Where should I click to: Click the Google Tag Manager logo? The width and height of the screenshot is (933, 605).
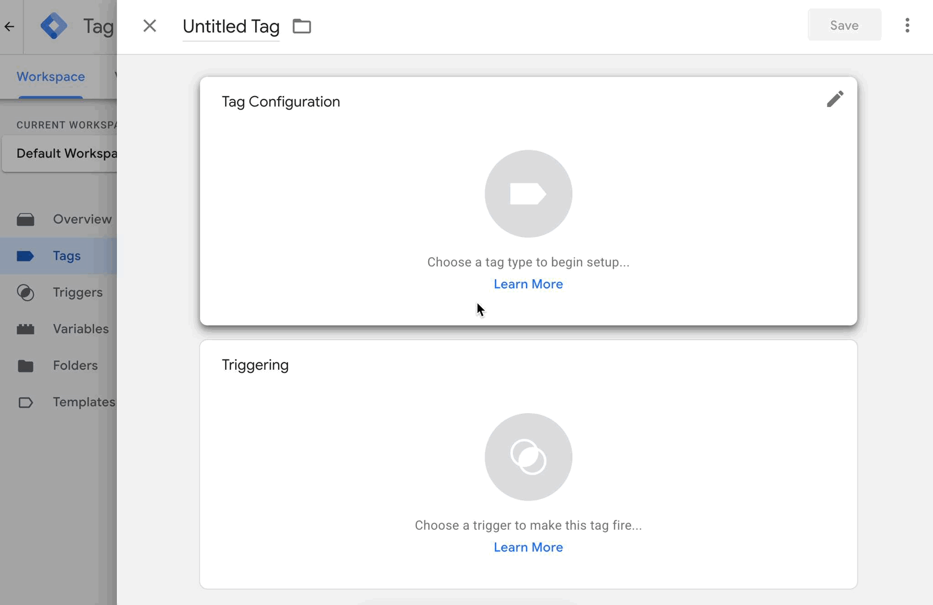pyautogui.click(x=54, y=26)
